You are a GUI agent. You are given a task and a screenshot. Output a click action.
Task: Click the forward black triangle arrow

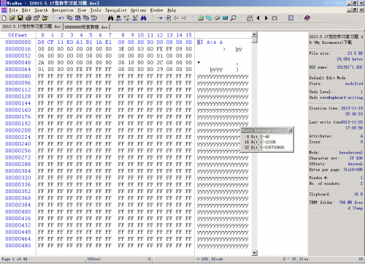(266, 18)
